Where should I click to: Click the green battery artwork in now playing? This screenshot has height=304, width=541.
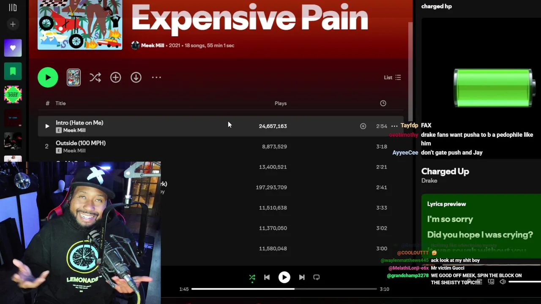tap(493, 88)
